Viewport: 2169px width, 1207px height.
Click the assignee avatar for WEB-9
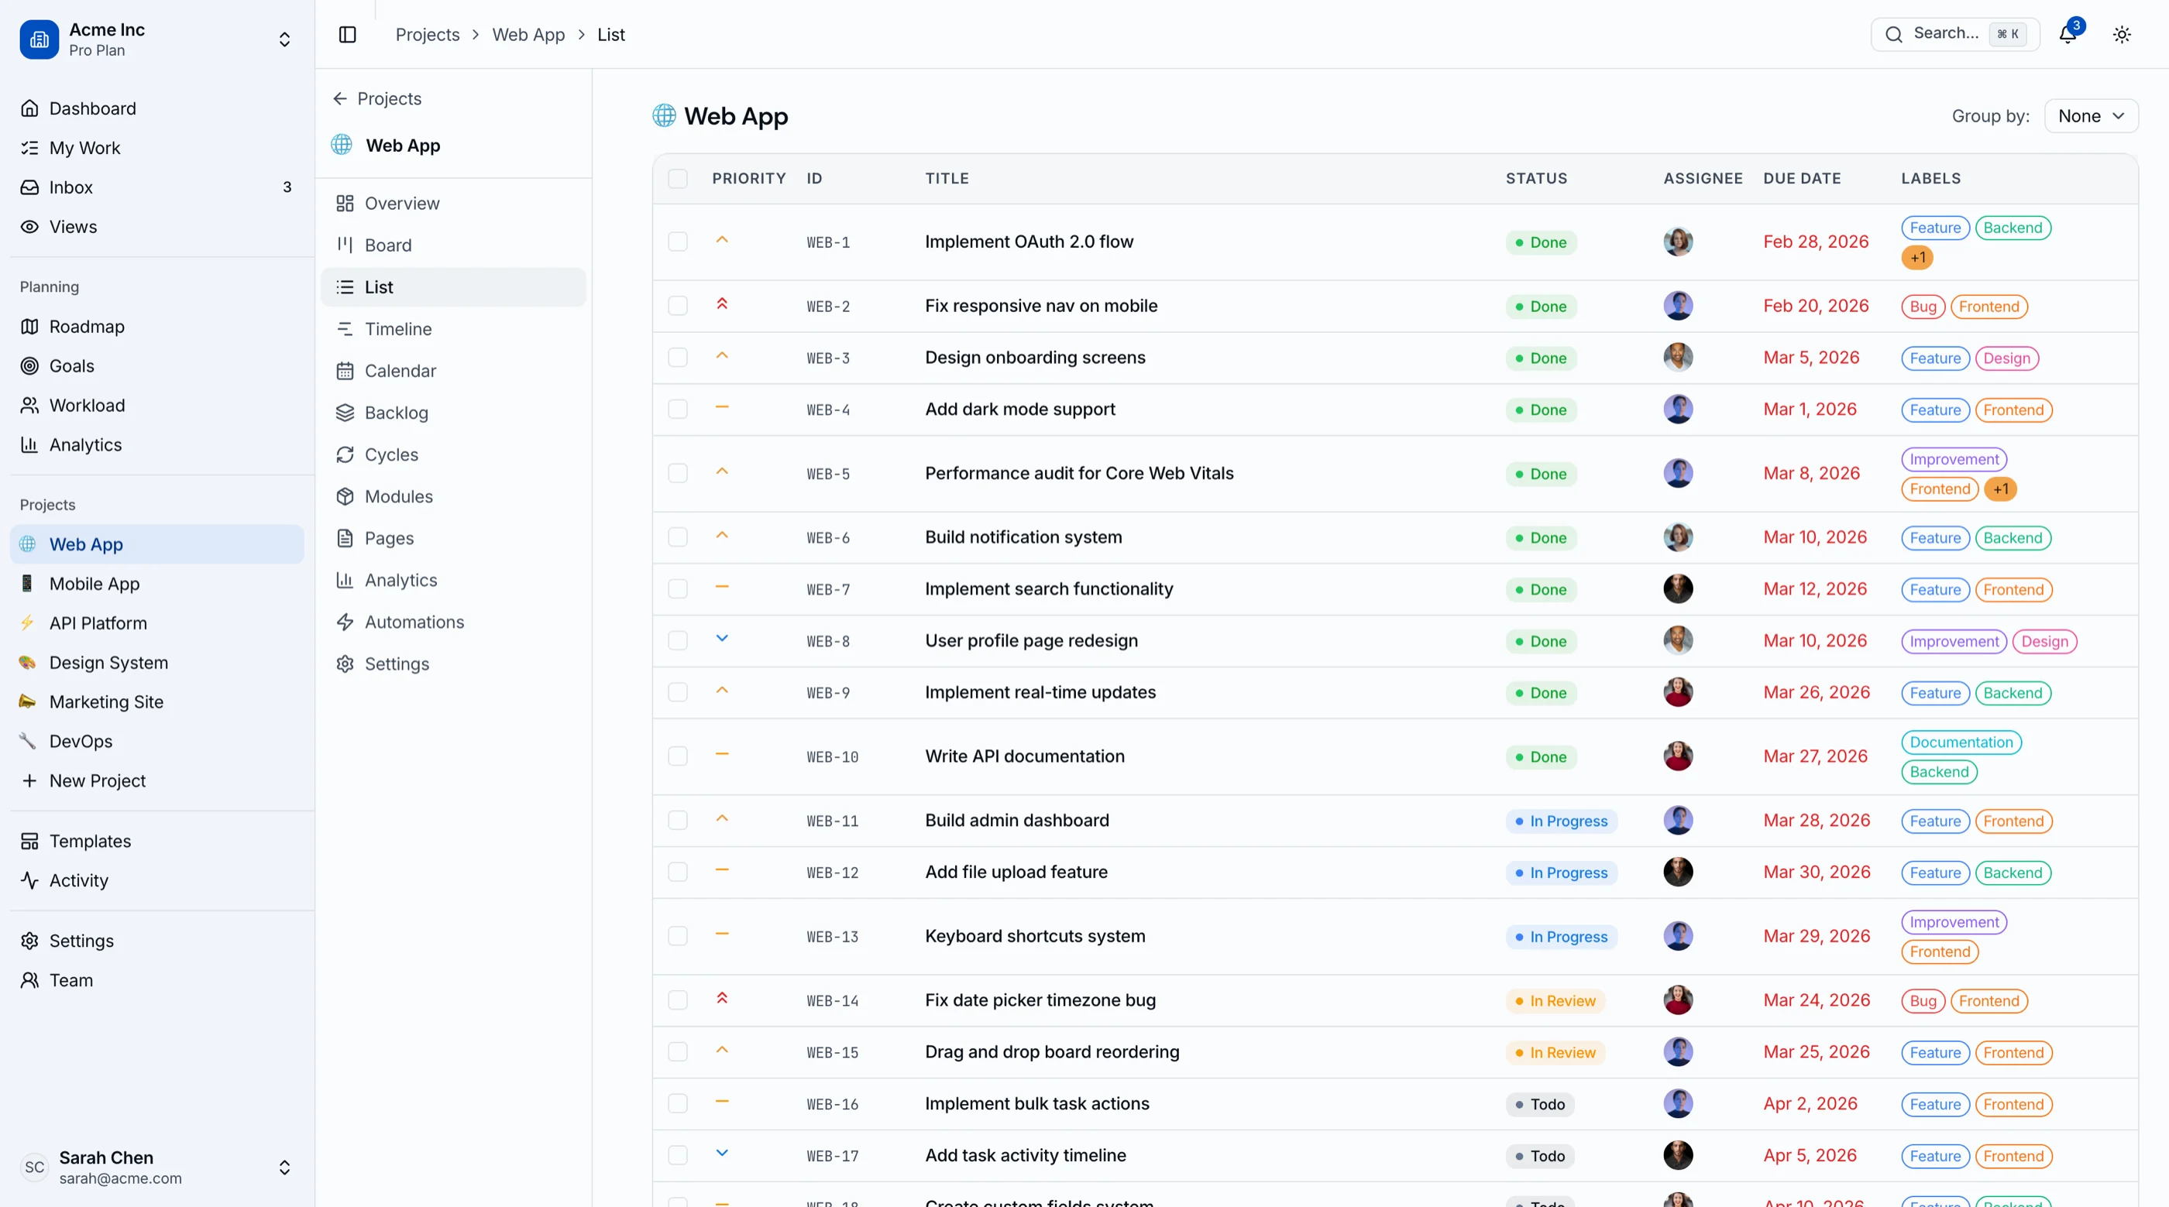(x=1677, y=692)
